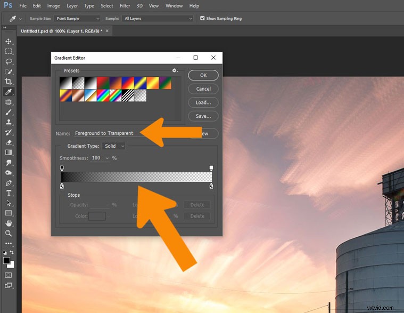Select the Brush tool
The image size is (404, 313).
point(8,112)
